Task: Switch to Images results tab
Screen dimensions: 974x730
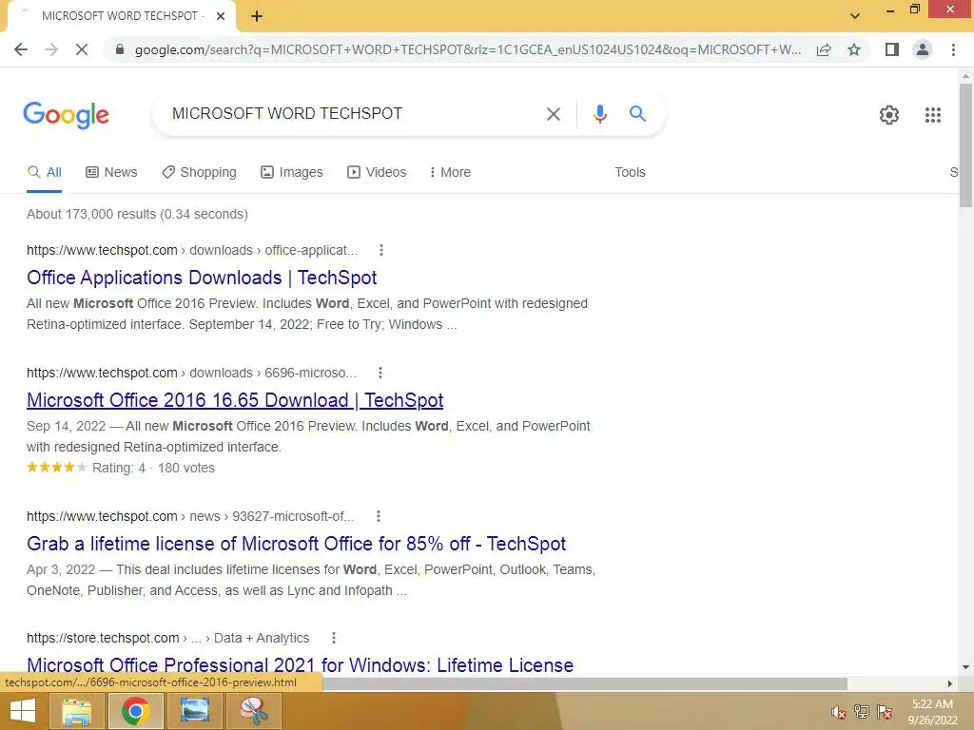Action: (291, 172)
